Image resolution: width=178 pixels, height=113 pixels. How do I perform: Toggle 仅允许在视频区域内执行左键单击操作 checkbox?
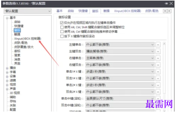pyautogui.click(x=62, y=23)
